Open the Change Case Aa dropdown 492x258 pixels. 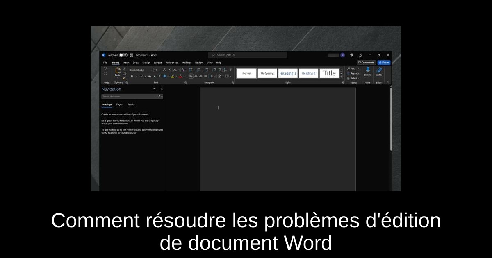pyautogui.click(x=176, y=70)
